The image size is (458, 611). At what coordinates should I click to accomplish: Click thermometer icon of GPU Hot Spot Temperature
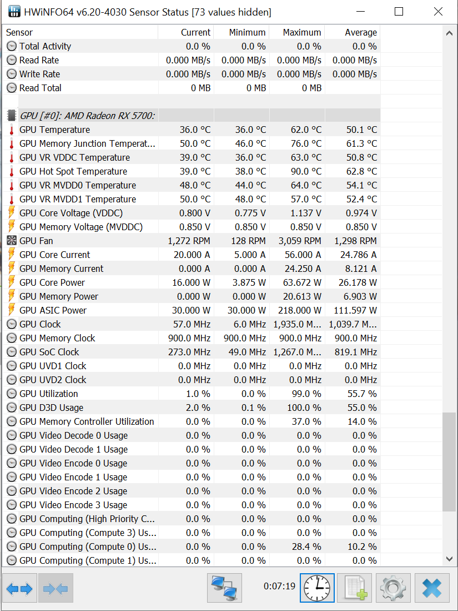[12, 171]
